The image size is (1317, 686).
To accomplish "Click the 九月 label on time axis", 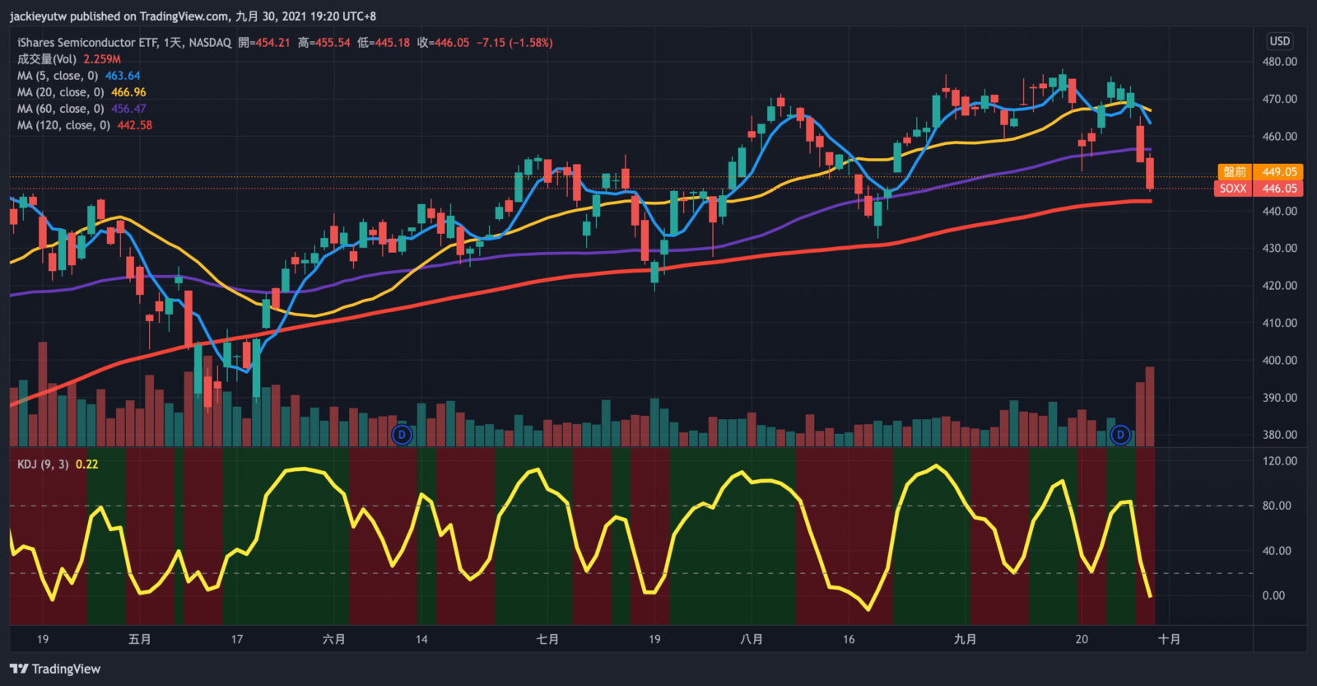I will 965,639.
